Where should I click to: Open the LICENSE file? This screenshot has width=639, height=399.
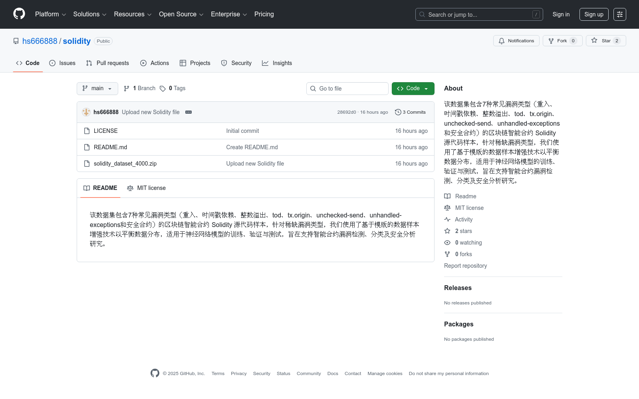coord(105,131)
